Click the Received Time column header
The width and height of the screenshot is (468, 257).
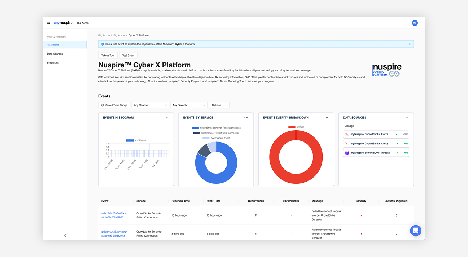pyautogui.click(x=181, y=201)
